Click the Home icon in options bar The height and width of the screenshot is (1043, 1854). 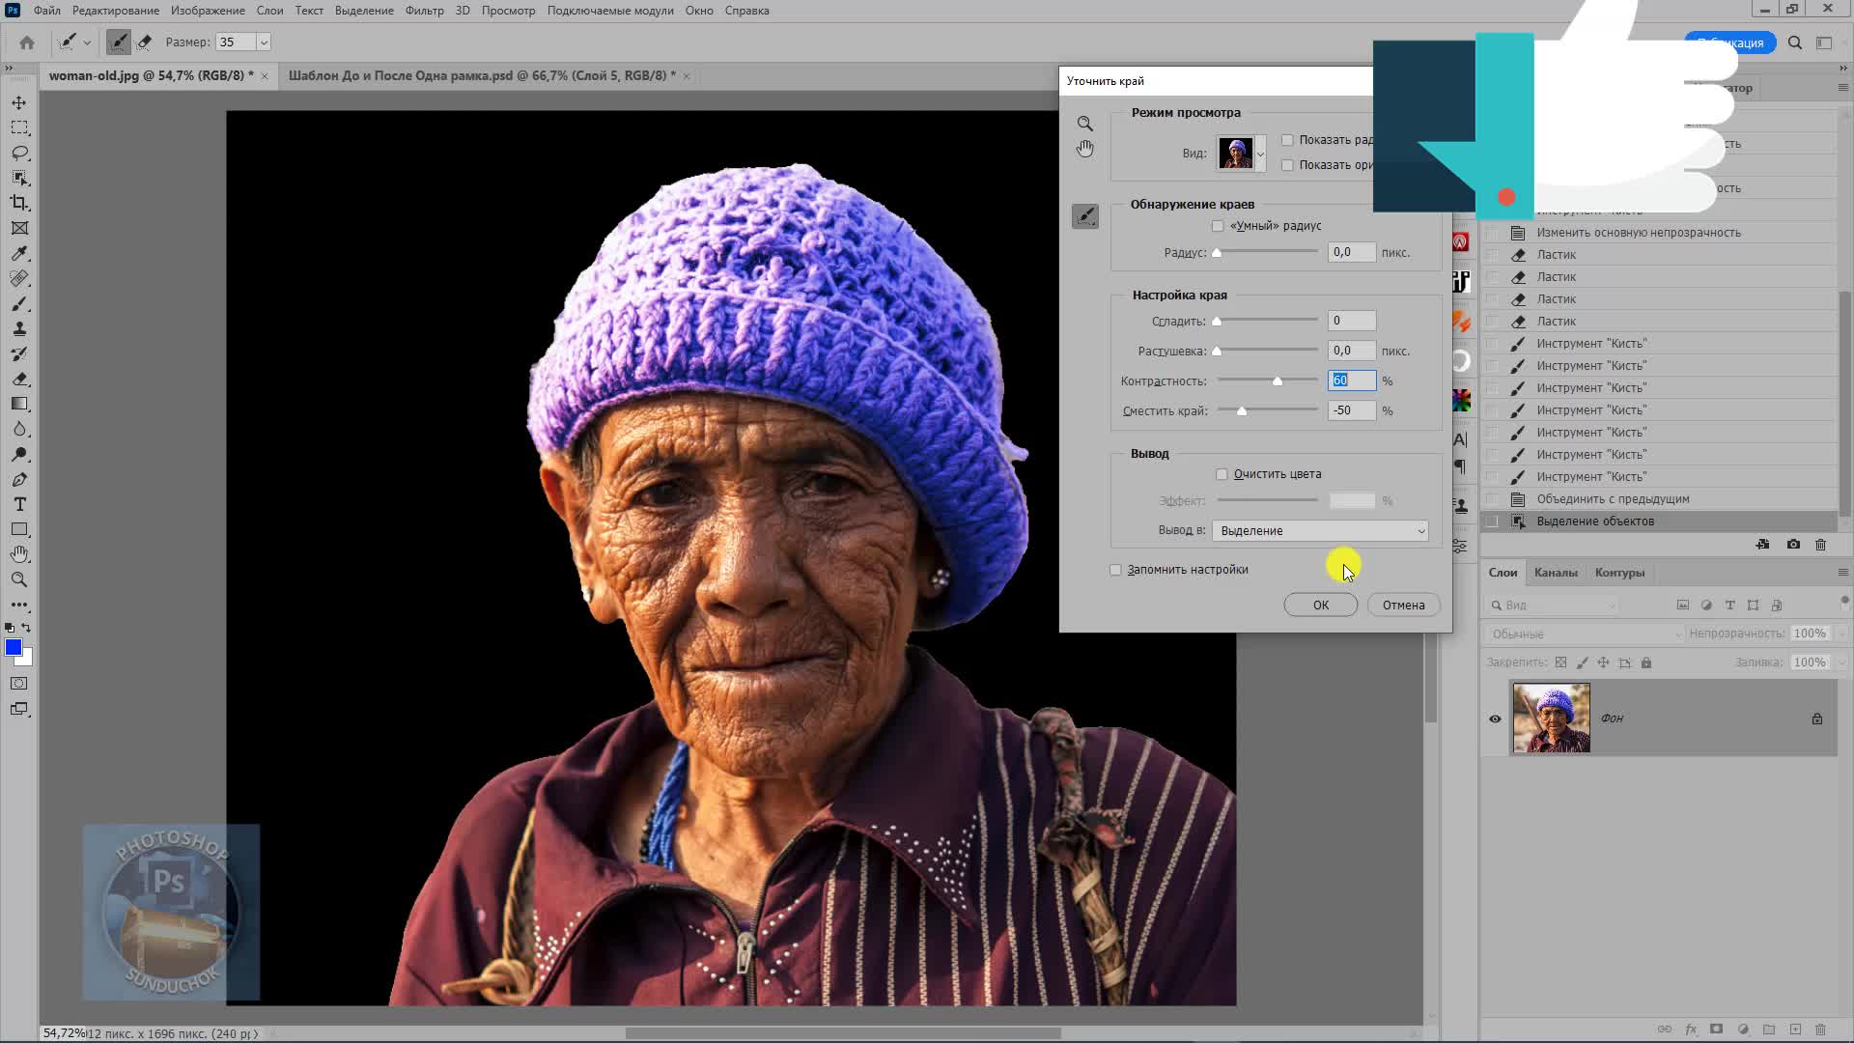(27, 42)
